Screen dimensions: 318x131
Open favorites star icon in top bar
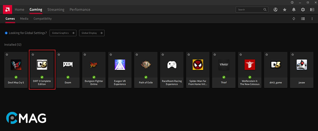284,10
